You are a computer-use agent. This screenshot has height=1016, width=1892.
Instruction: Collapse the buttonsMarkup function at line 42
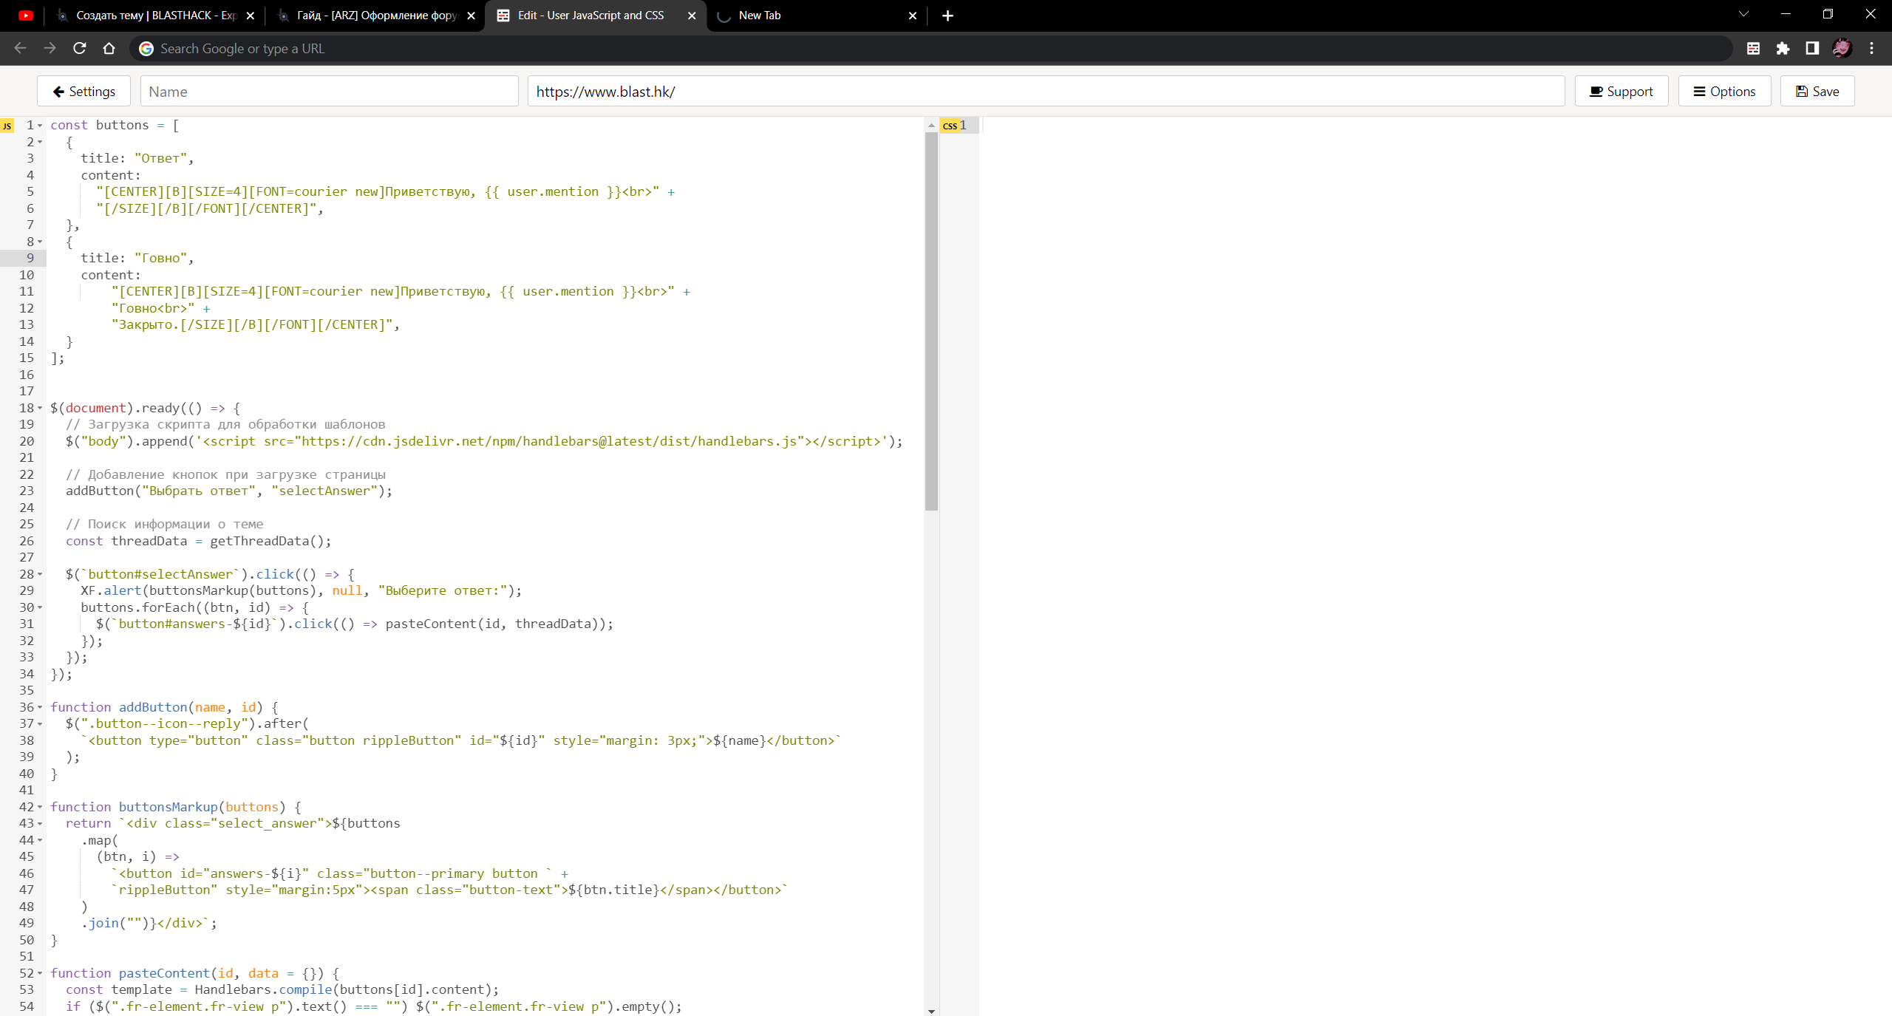click(x=40, y=807)
